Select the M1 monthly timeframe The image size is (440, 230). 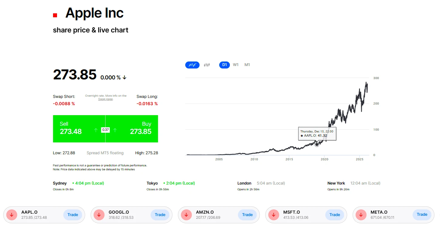click(247, 65)
